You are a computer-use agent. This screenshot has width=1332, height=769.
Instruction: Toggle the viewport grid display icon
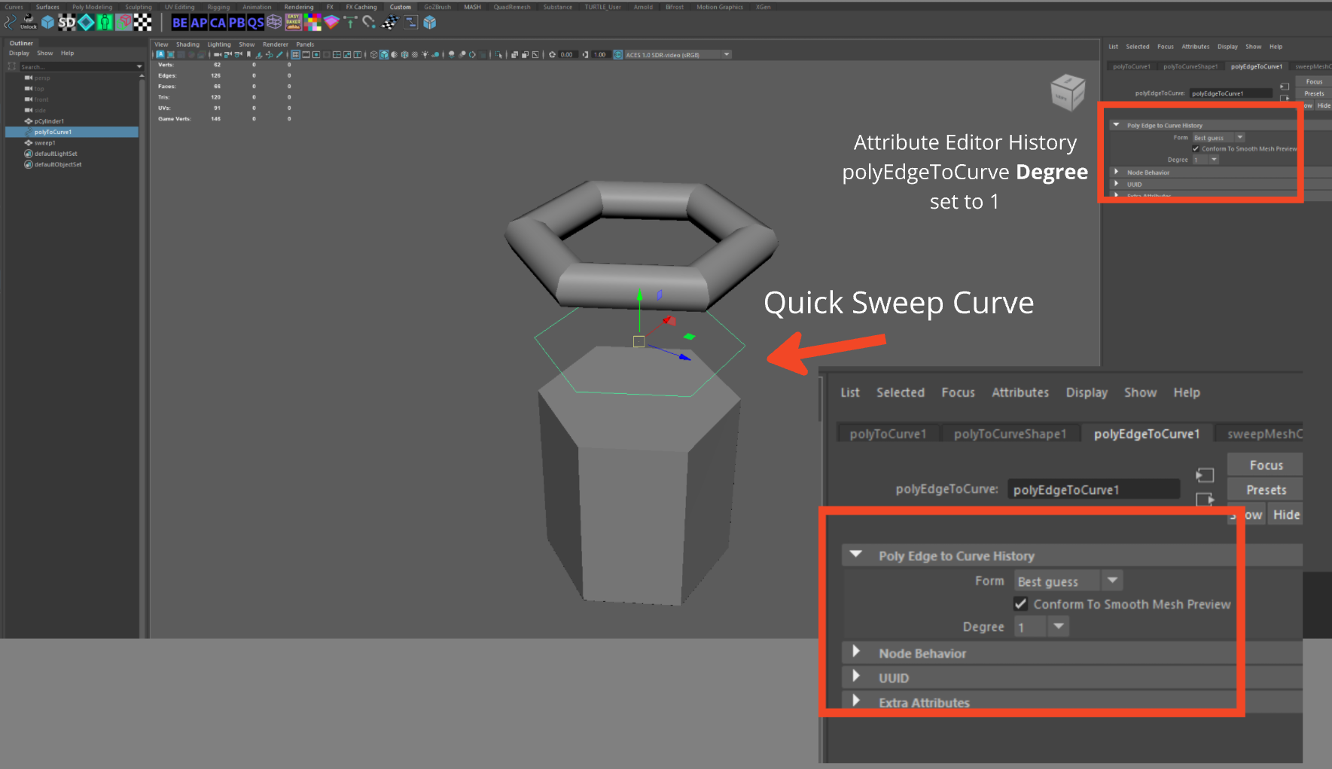[295, 54]
